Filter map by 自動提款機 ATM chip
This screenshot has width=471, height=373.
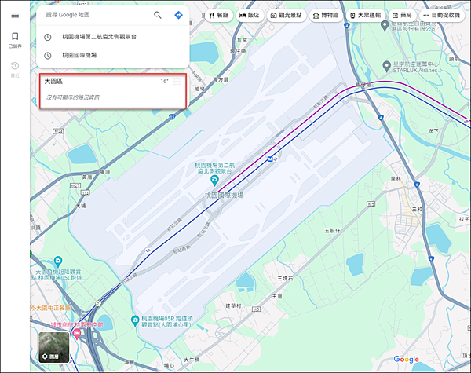pyautogui.click(x=441, y=15)
